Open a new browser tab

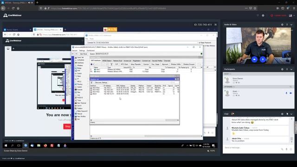[x=37, y=3]
